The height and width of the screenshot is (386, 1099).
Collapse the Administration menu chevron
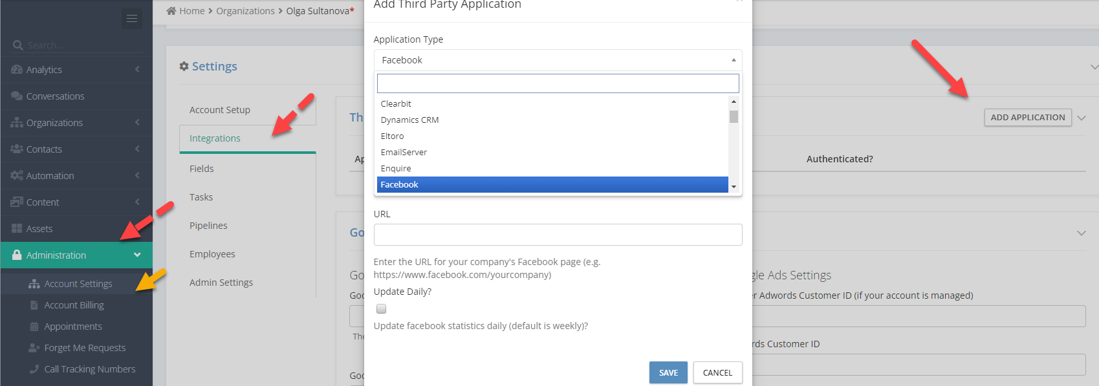tap(137, 255)
